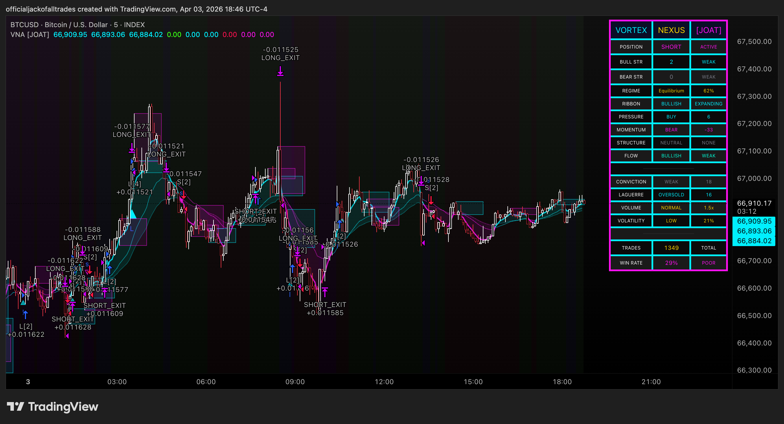Click the green 0.00 legend value
Viewport: 784px width, 424px height.
click(x=174, y=35)
